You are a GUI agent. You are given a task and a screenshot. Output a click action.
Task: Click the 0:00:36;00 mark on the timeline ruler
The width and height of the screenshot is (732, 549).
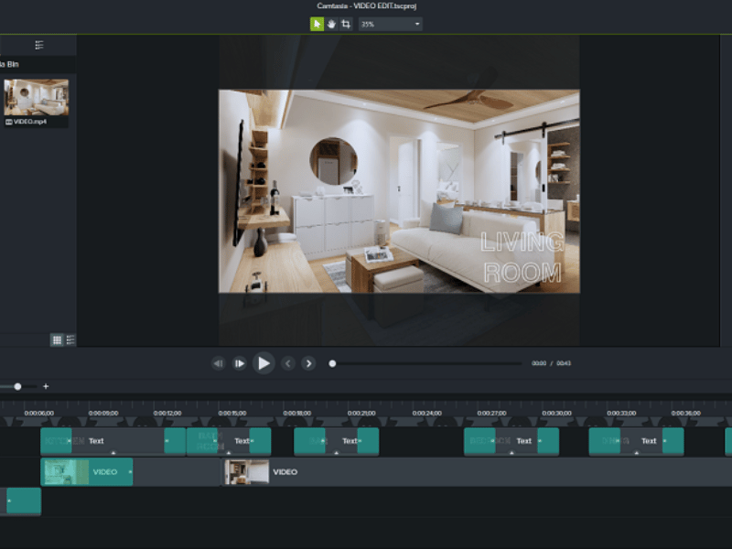(x=685, y=414)
